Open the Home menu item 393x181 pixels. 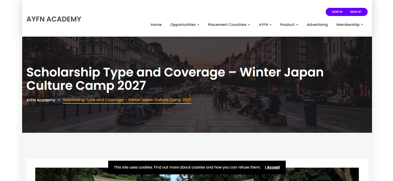[156, 25]
